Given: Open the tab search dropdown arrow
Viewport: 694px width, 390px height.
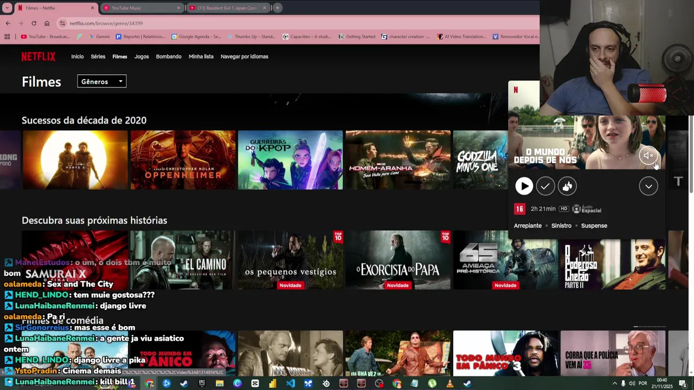Looking at the screenshot, I should coord(7,8).
